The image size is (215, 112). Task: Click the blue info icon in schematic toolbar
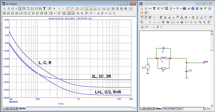[193, 8]
